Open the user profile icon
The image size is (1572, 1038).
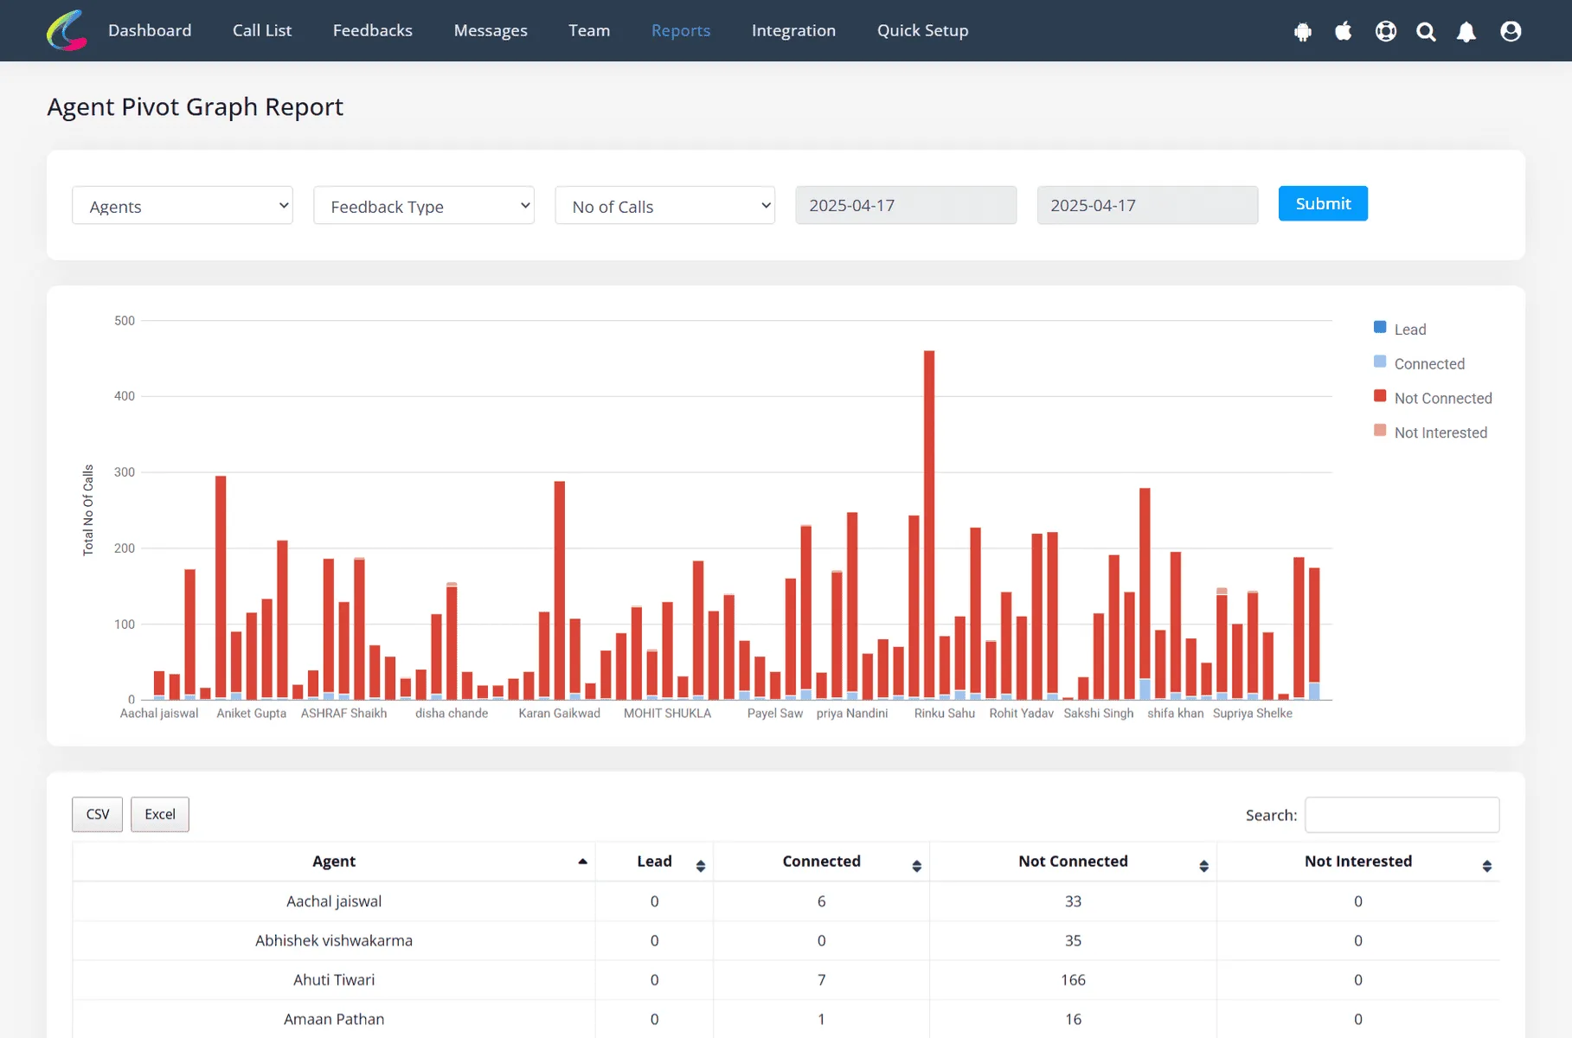click(x=1511, y=31)
